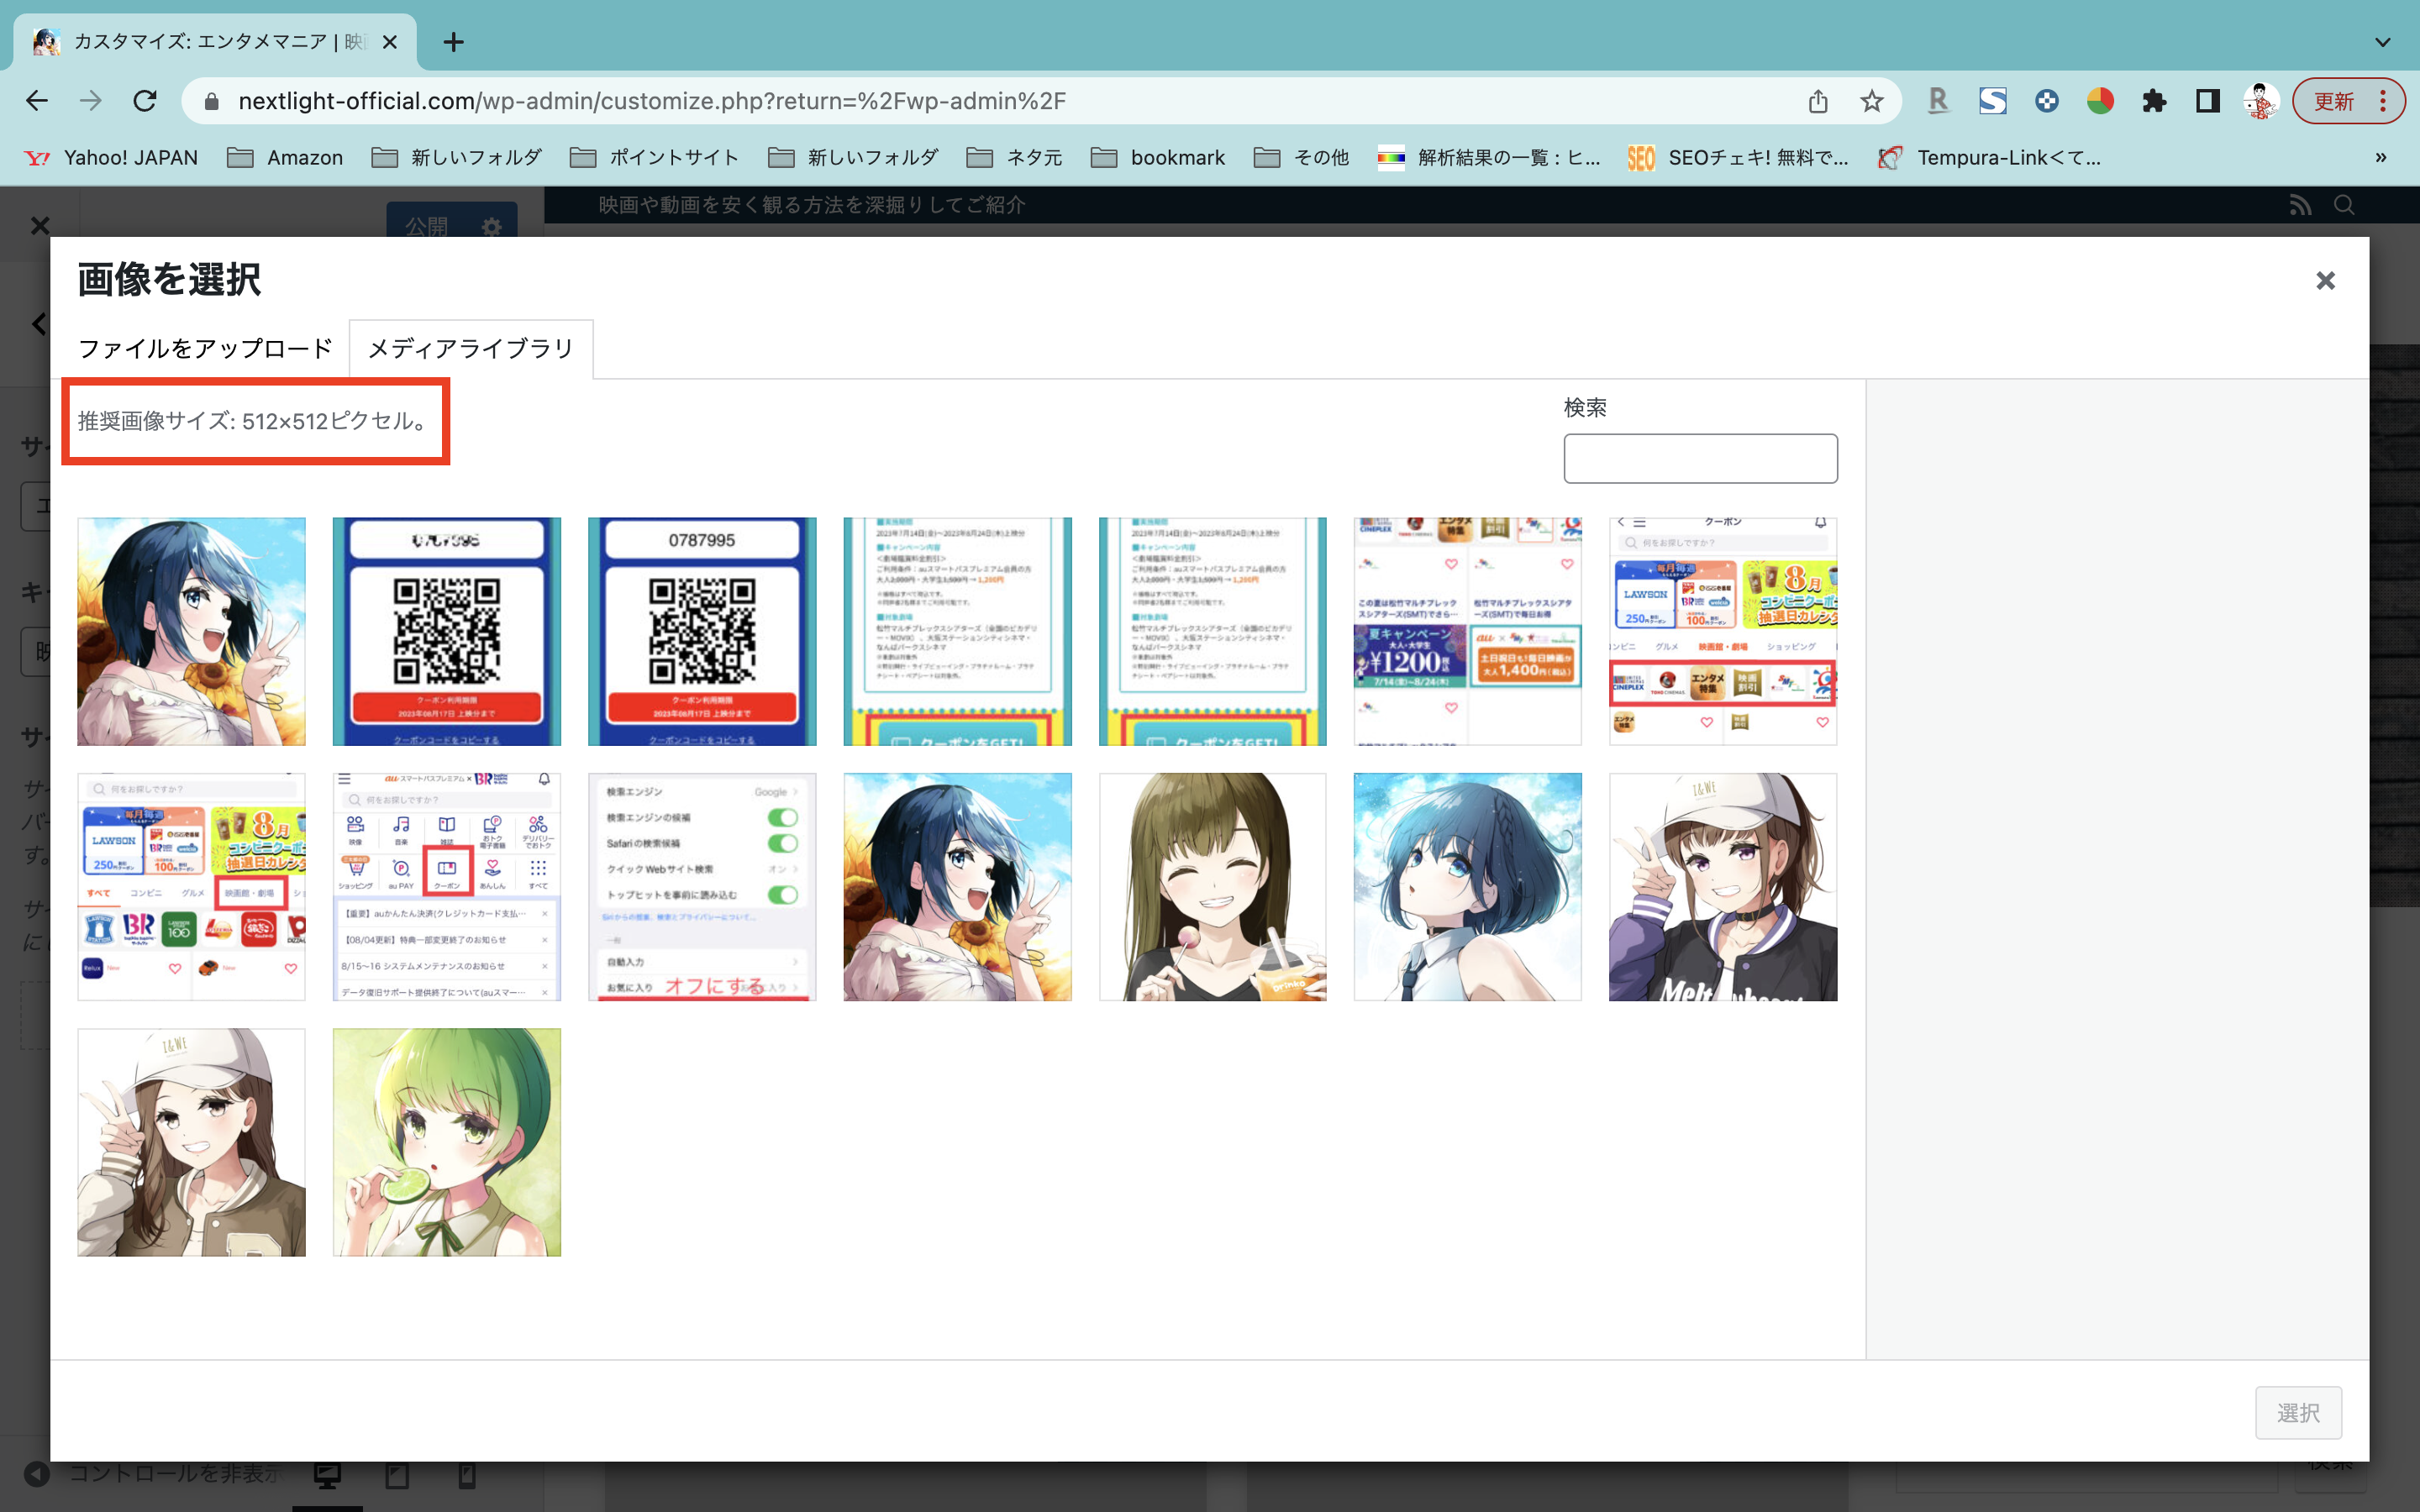Screen dimensions: 2420x1512
Task: Select the brown-haired girl with lollipop thumbnail
Action: [x=1213, y=887]
